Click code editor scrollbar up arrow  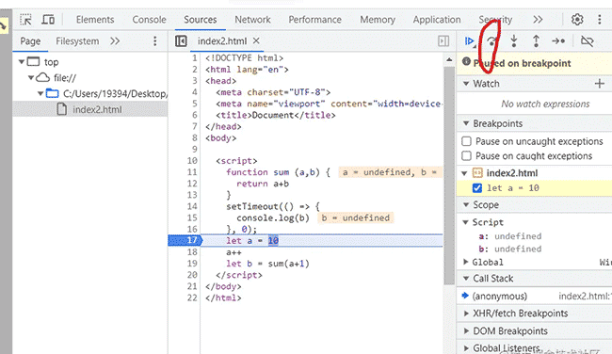[x=449, y=59]
